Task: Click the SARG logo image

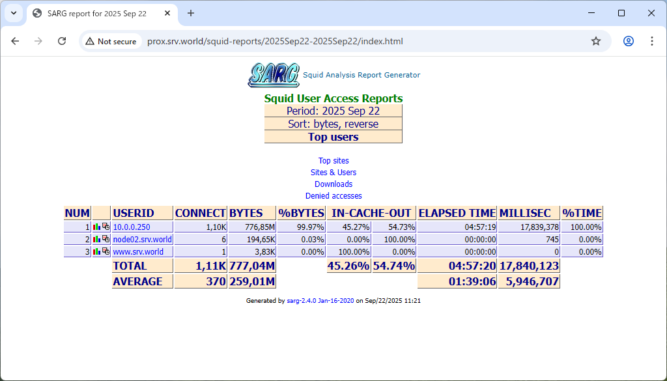Action: point(274,75)
